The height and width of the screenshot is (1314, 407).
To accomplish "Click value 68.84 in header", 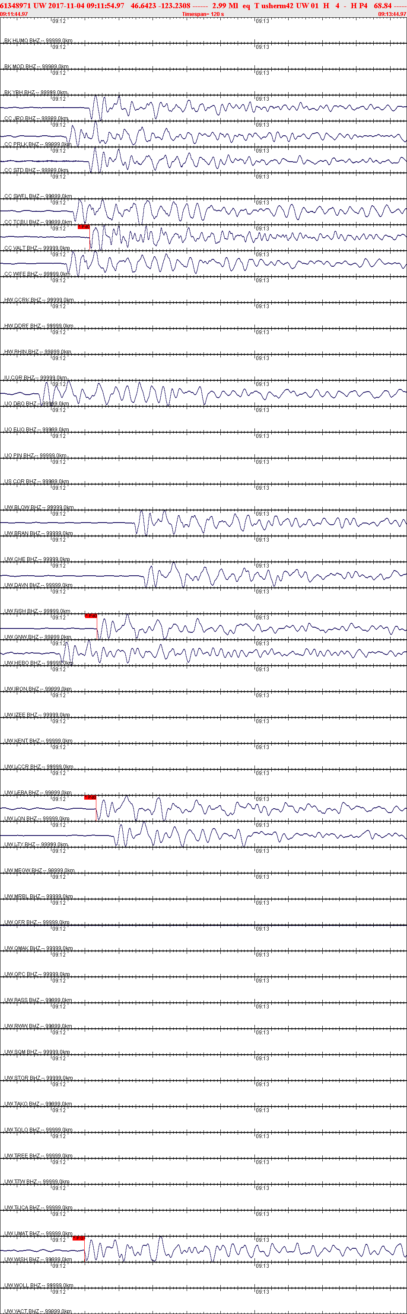I will click(x=382, y=6).
